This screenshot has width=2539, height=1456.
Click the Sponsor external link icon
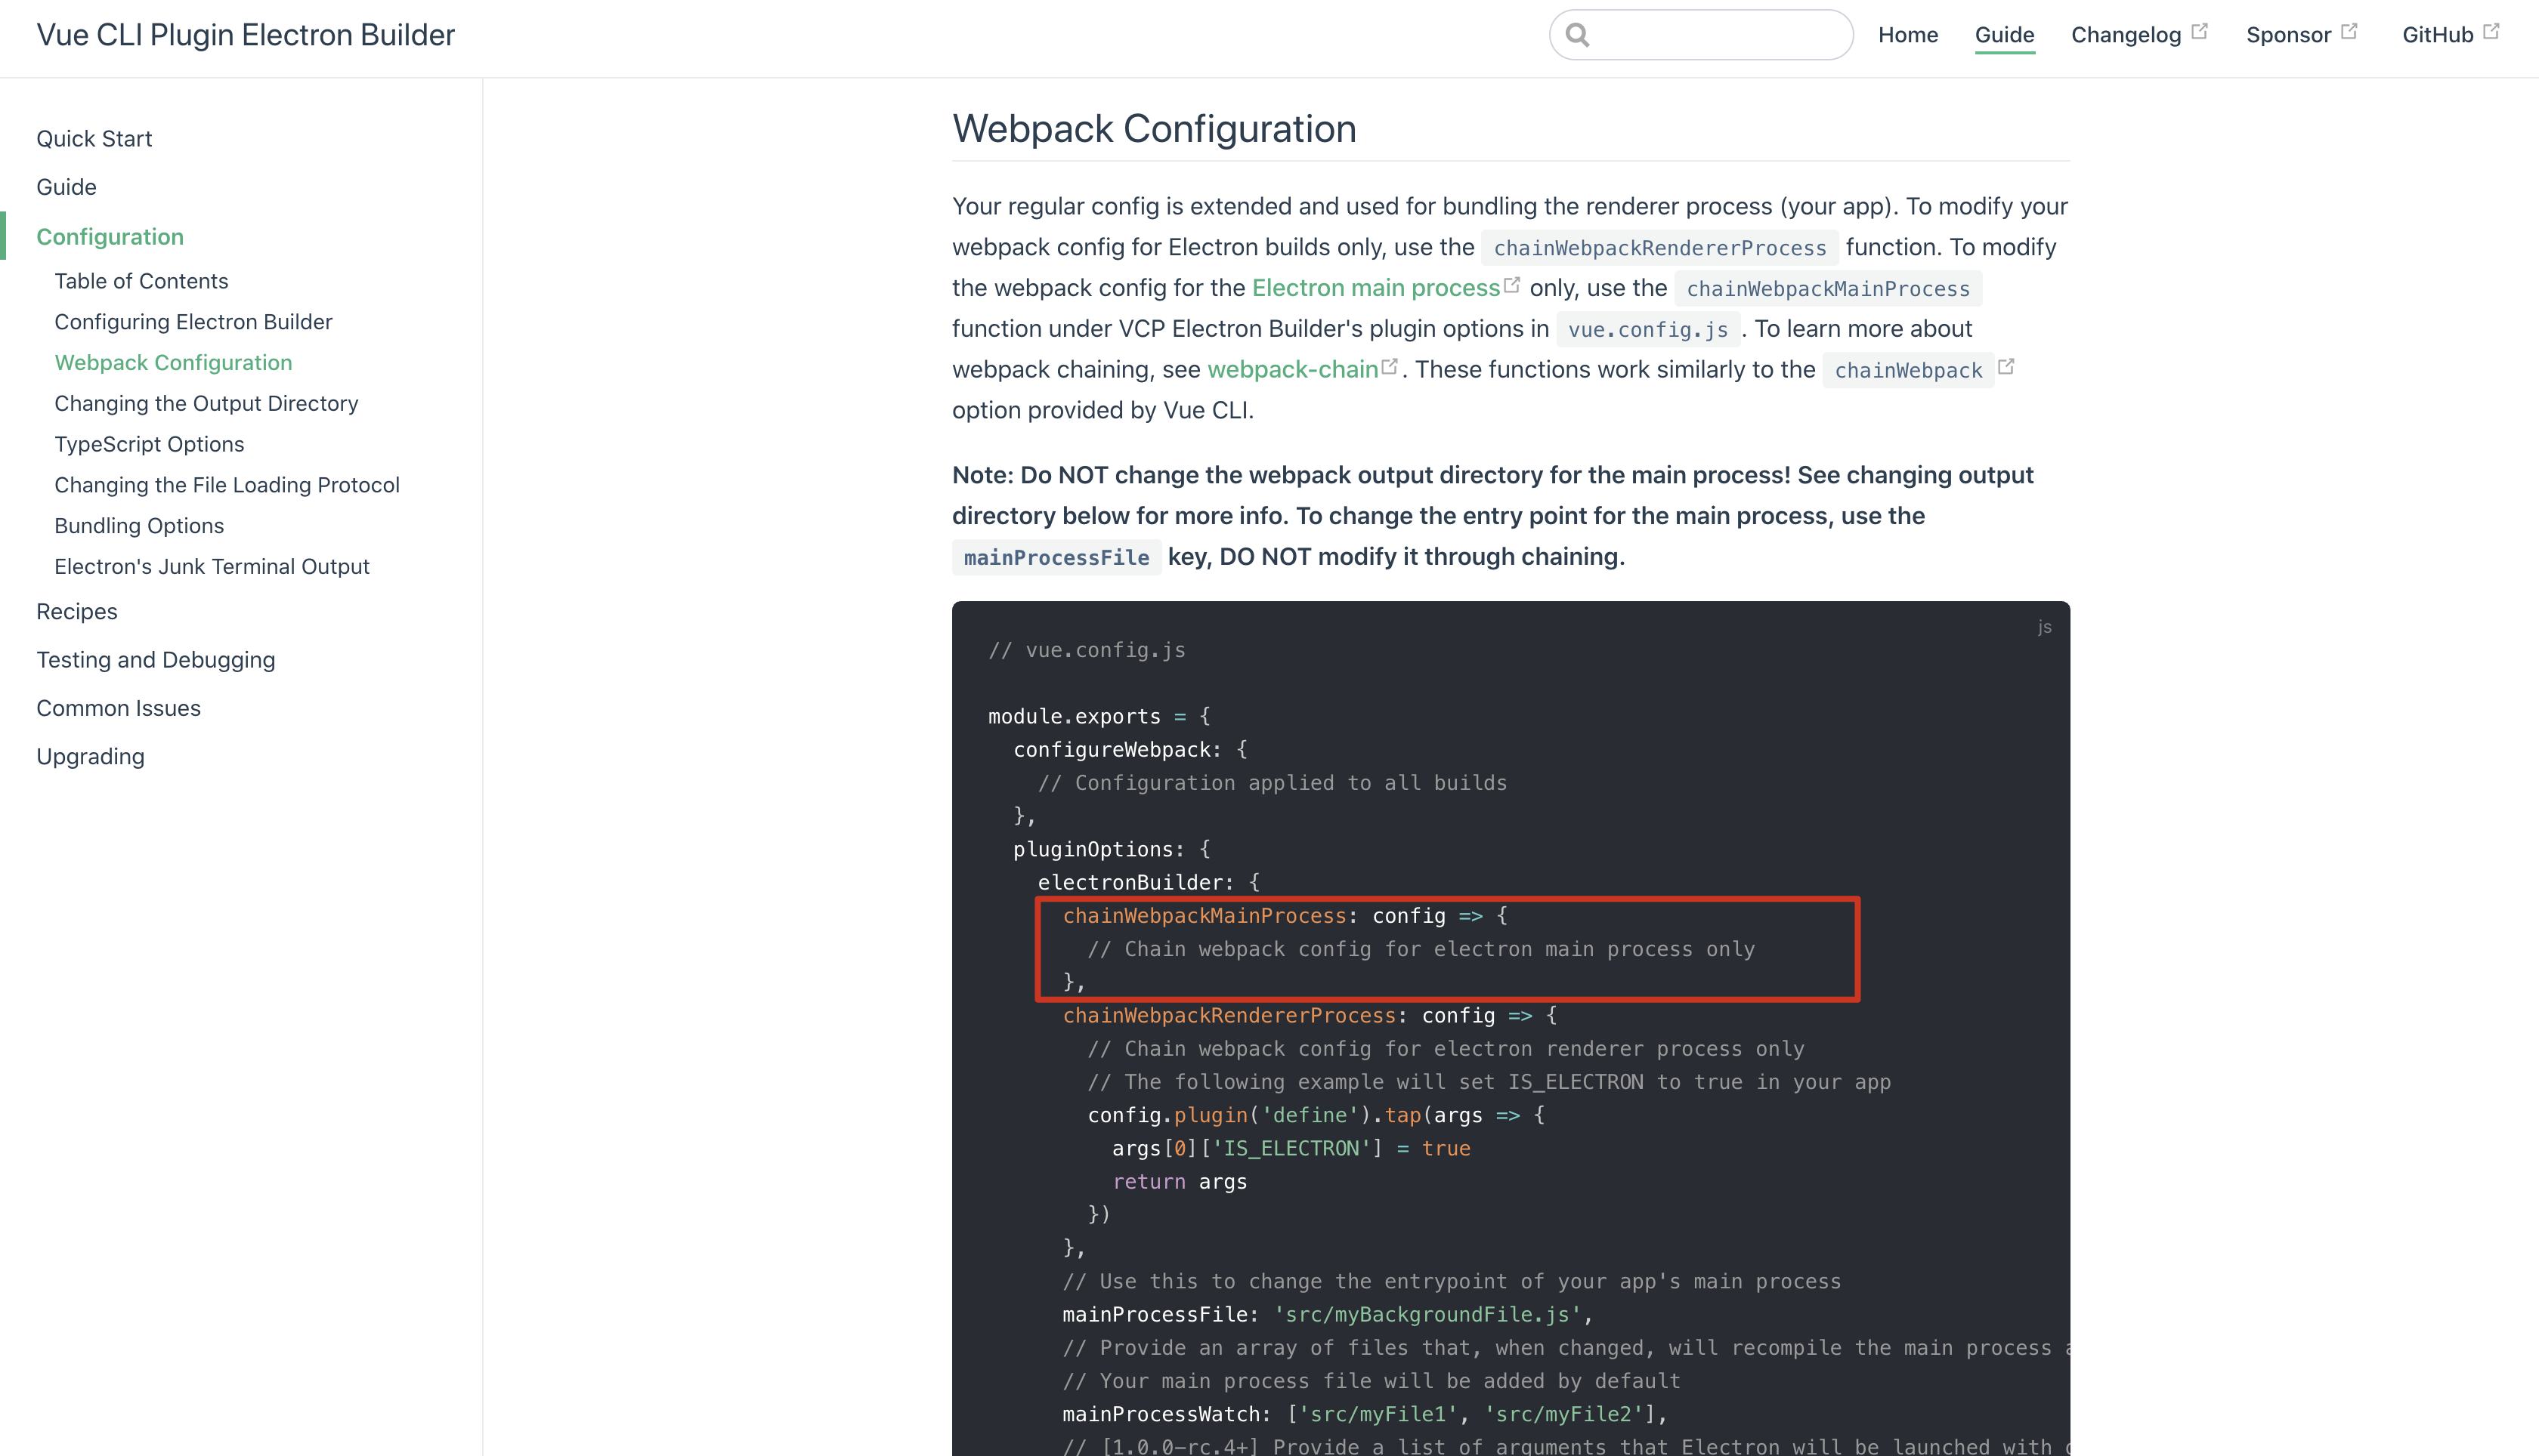pos(2349,31)
